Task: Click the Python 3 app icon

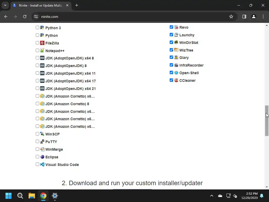Action: pos(42,27)
